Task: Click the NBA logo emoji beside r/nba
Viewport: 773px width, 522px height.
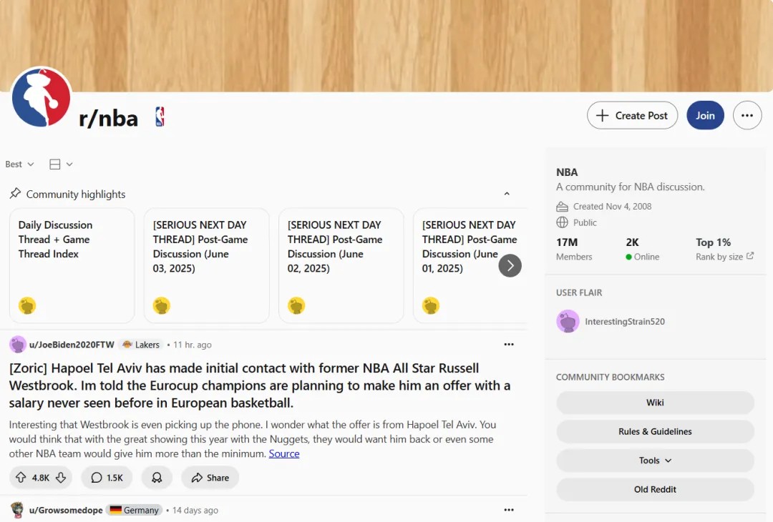Action: tap(160, 117)
